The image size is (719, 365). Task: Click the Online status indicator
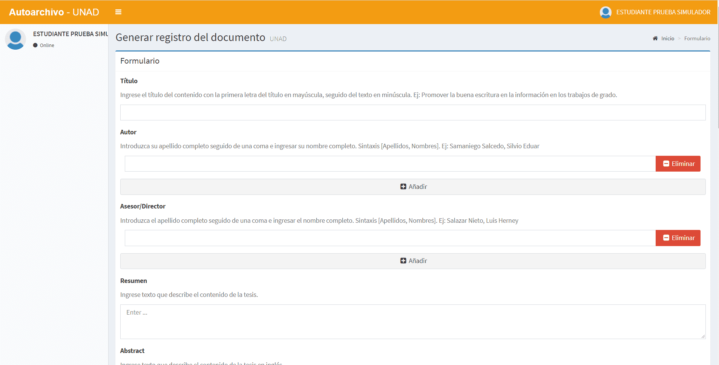click(44, 45)
